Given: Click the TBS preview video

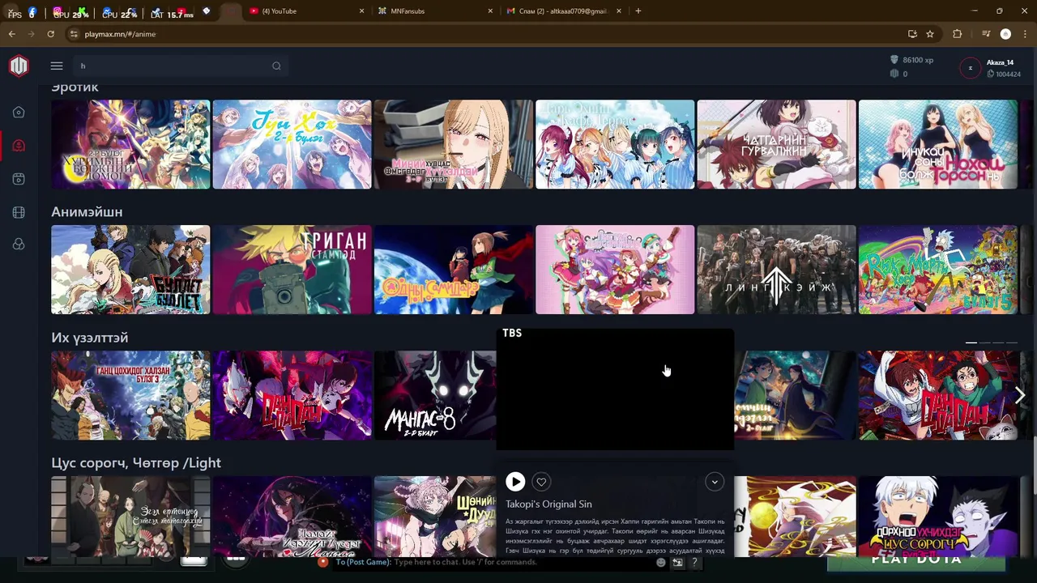Looking at the screenshot, I should (615, 389).
